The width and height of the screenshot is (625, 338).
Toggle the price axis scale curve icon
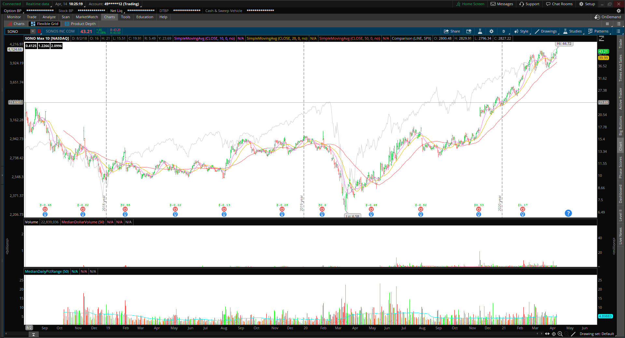[x=602, y=38]
